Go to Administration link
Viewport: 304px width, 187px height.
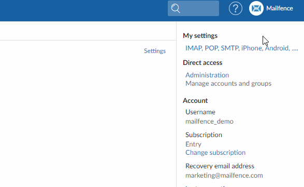pyautogui.click(x=207, y=75)
